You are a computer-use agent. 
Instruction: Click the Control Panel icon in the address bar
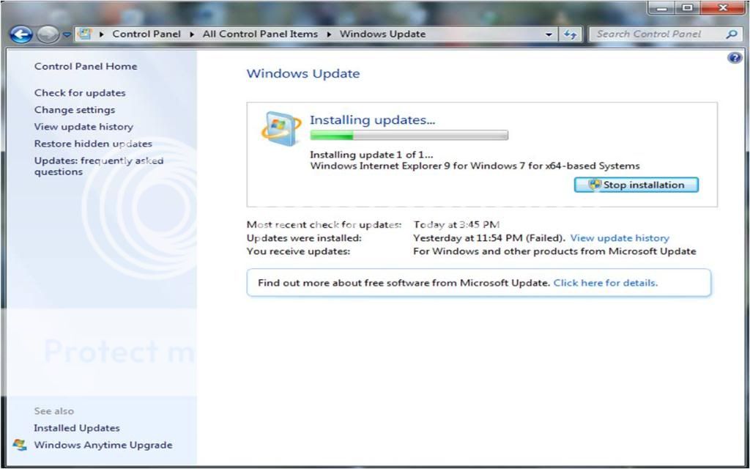pos(85,34)
